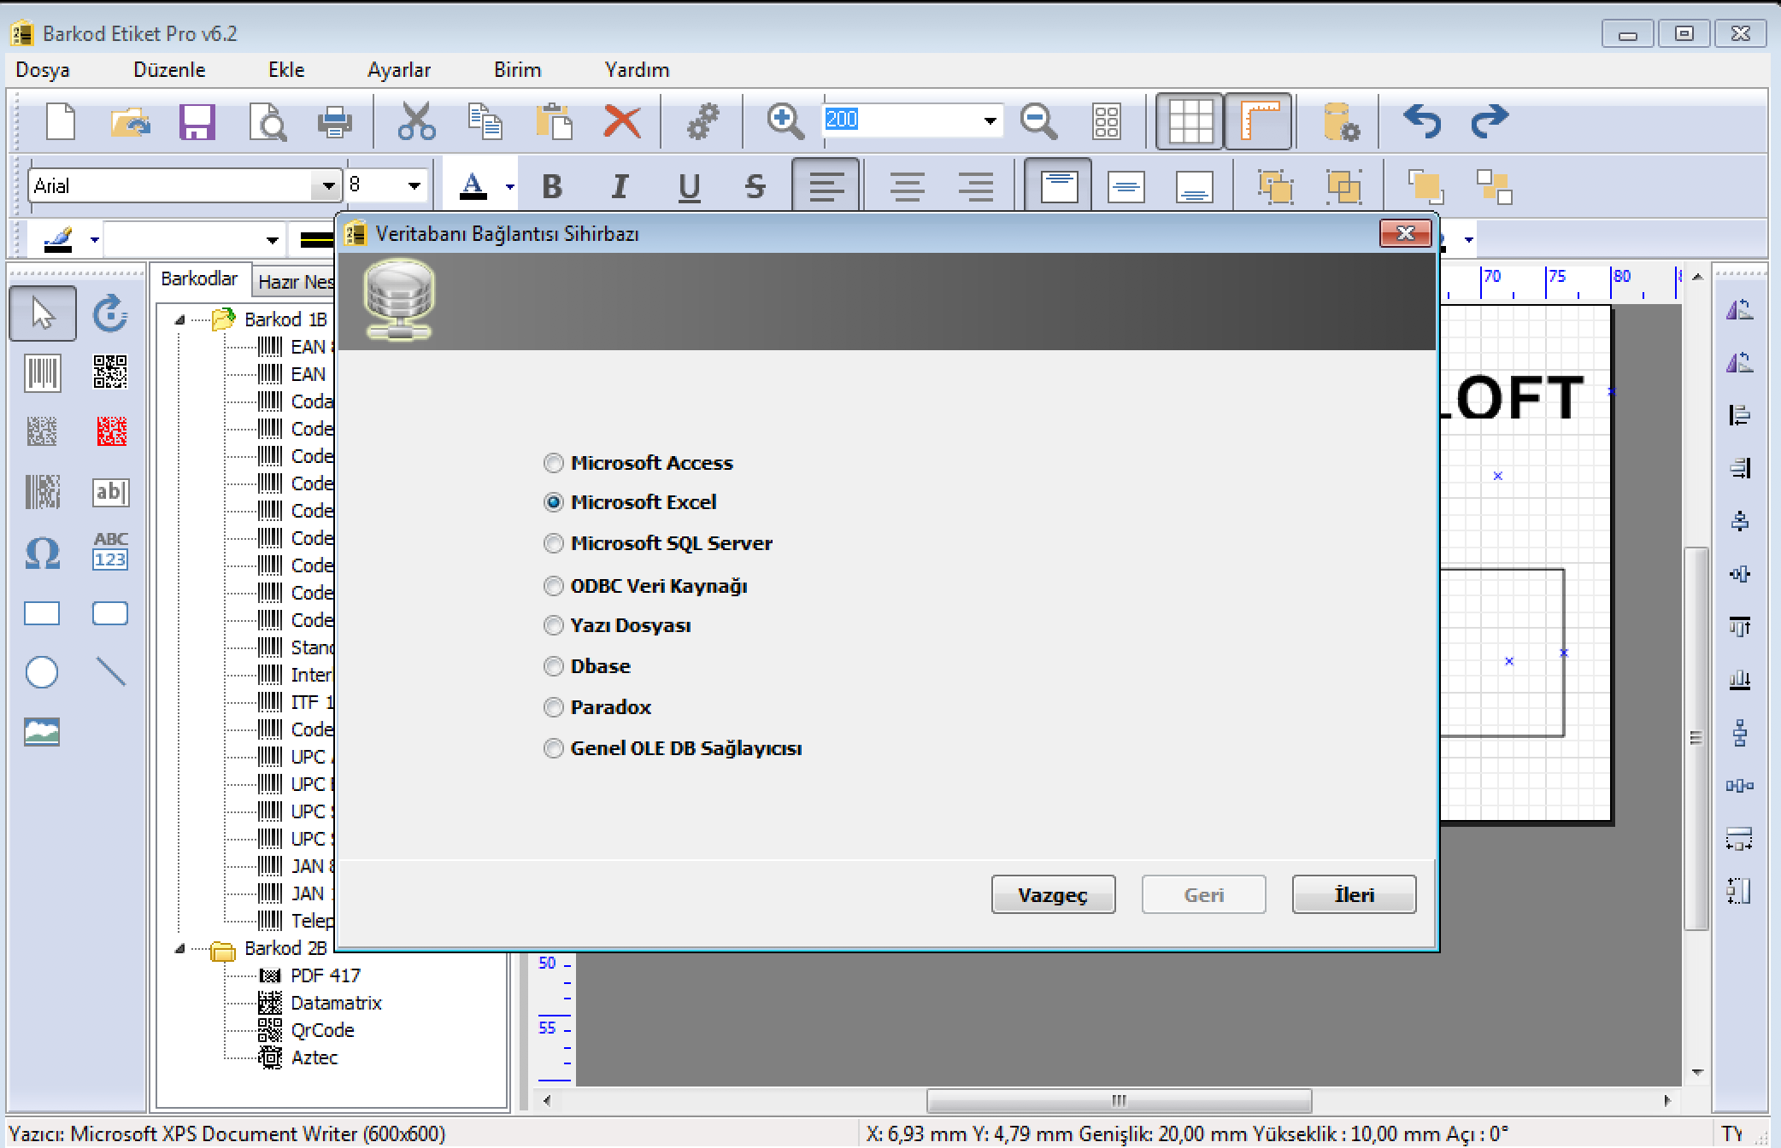The height and width of the screenshot is (1148, 1781).
Task: Open database connection settings icon
Action: [x=1340, y=121]
